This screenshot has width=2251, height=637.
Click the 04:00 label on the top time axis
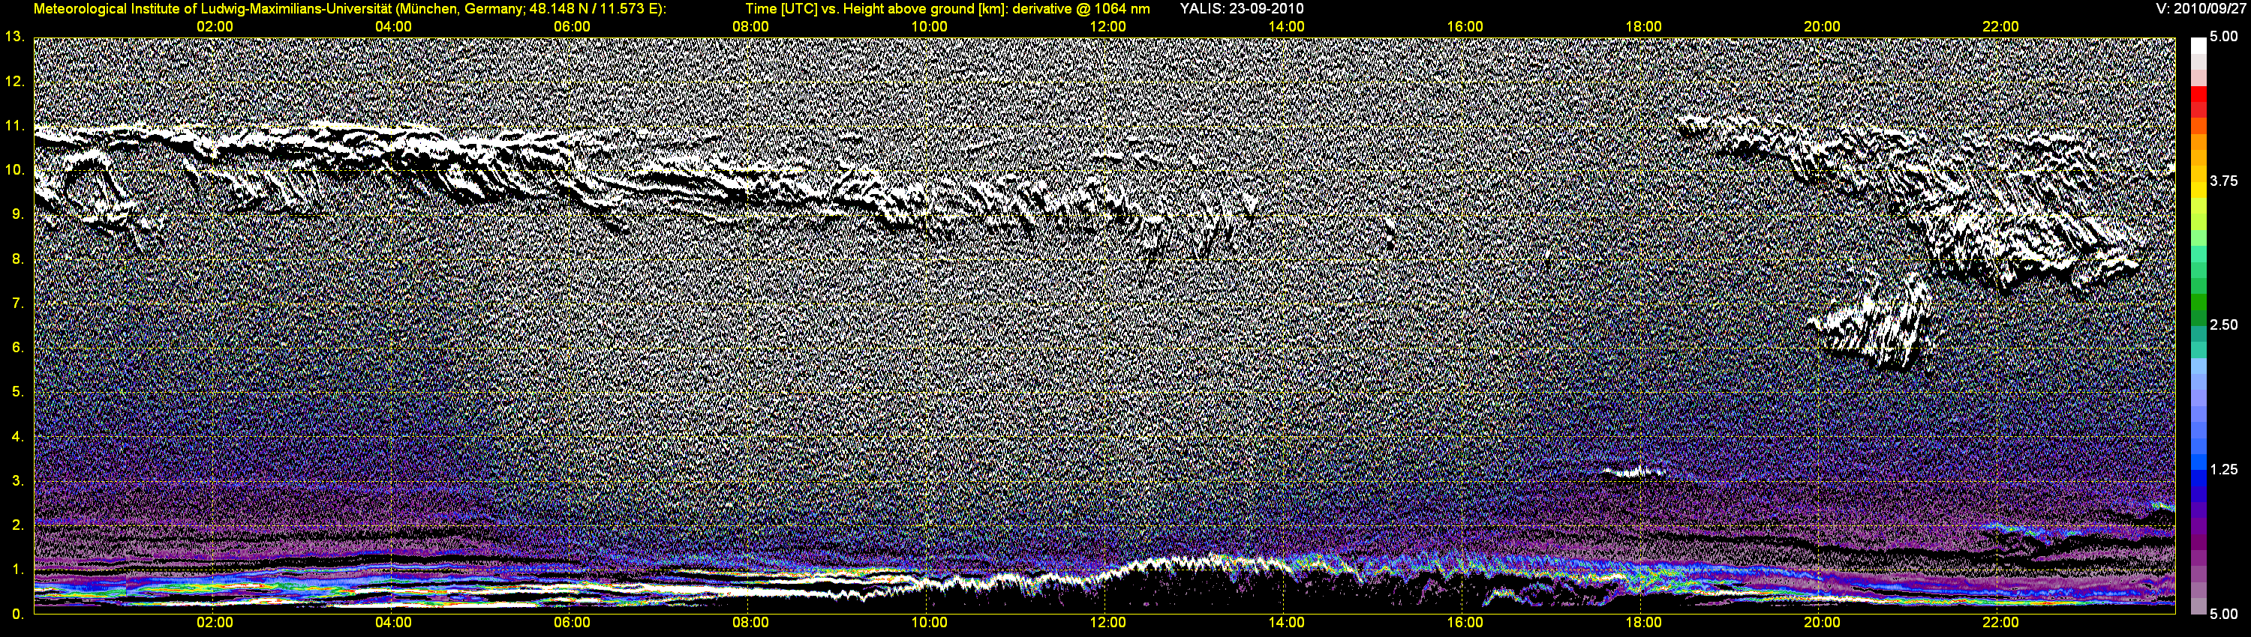pyautogui.click(x=393, y=26)
